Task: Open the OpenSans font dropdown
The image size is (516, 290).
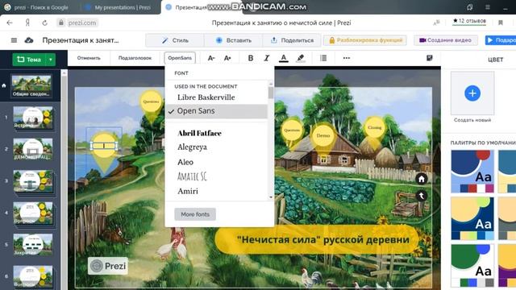Action: [180, 58]
